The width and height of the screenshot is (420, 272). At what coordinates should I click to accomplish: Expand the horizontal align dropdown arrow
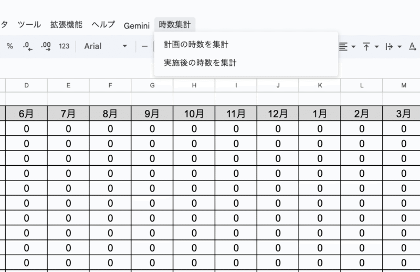click(353, 46)
